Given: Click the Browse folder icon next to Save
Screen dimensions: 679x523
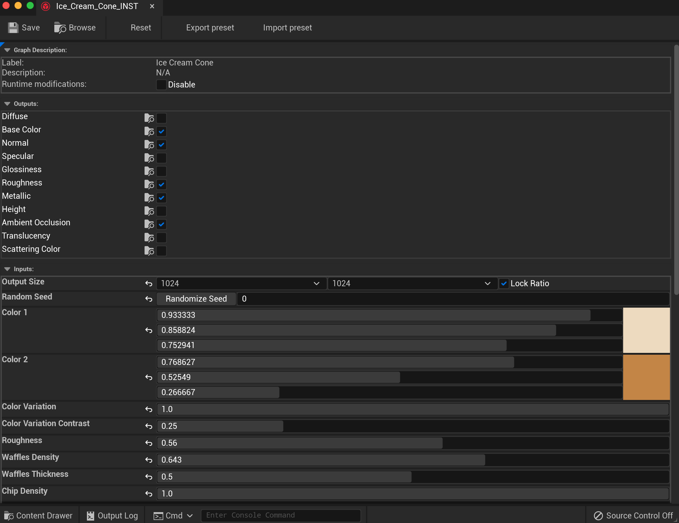Looking at the screenshot, I should [x=60, y=27].
